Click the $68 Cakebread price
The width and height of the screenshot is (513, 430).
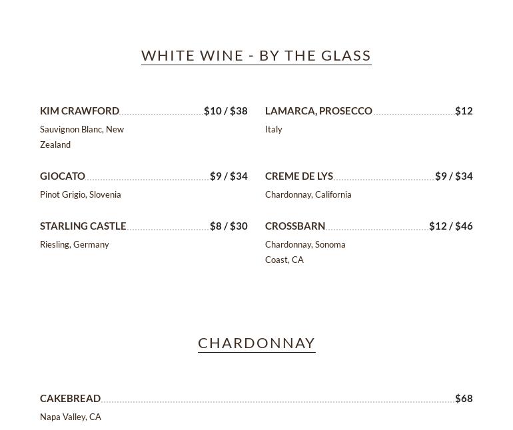[x=464, y=399]
